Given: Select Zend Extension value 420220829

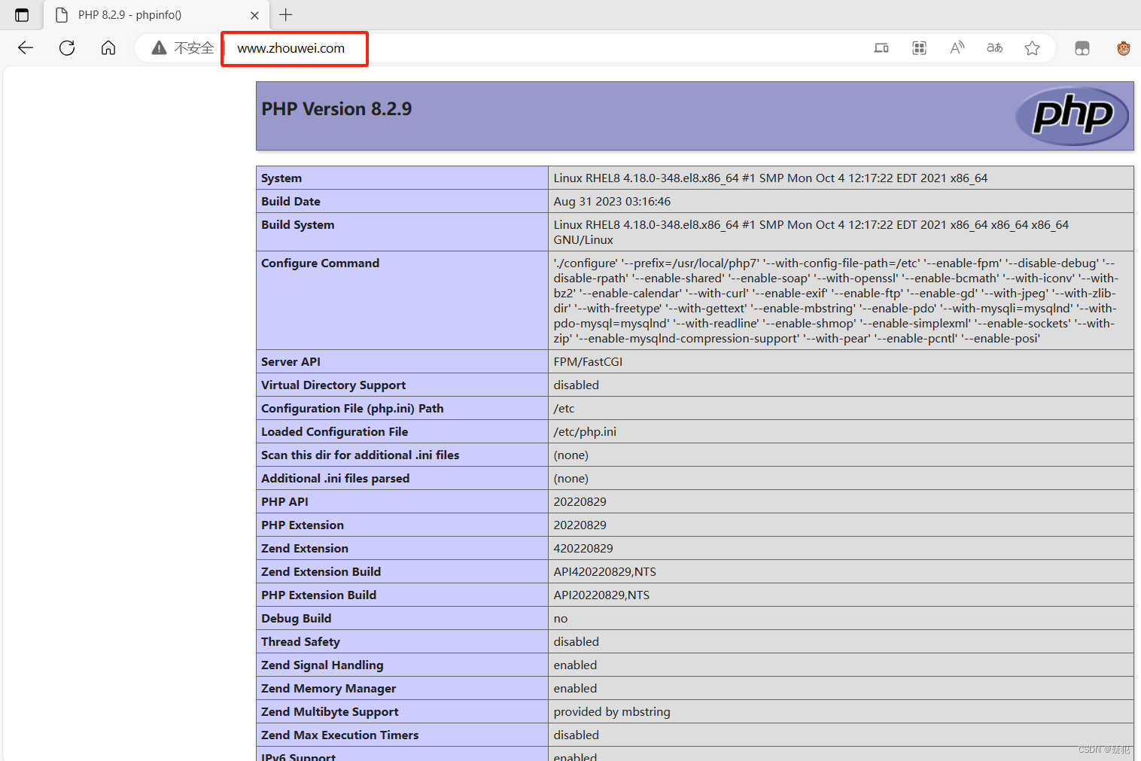Looking at the screenshot, I should coord(583,549).
